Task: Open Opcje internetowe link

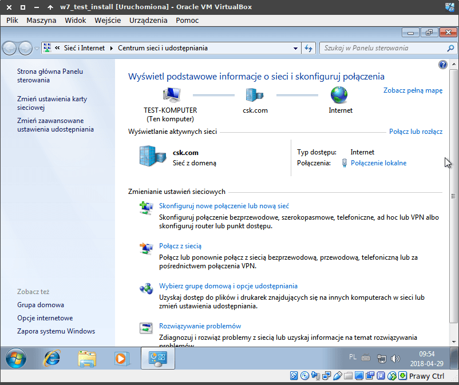Action: [x=45, y=318]
